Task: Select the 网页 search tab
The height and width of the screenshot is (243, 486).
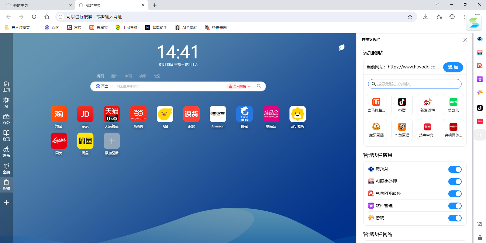Action: click(x=101, y=76)
